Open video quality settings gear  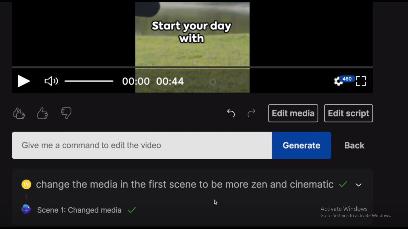[338, 81]
